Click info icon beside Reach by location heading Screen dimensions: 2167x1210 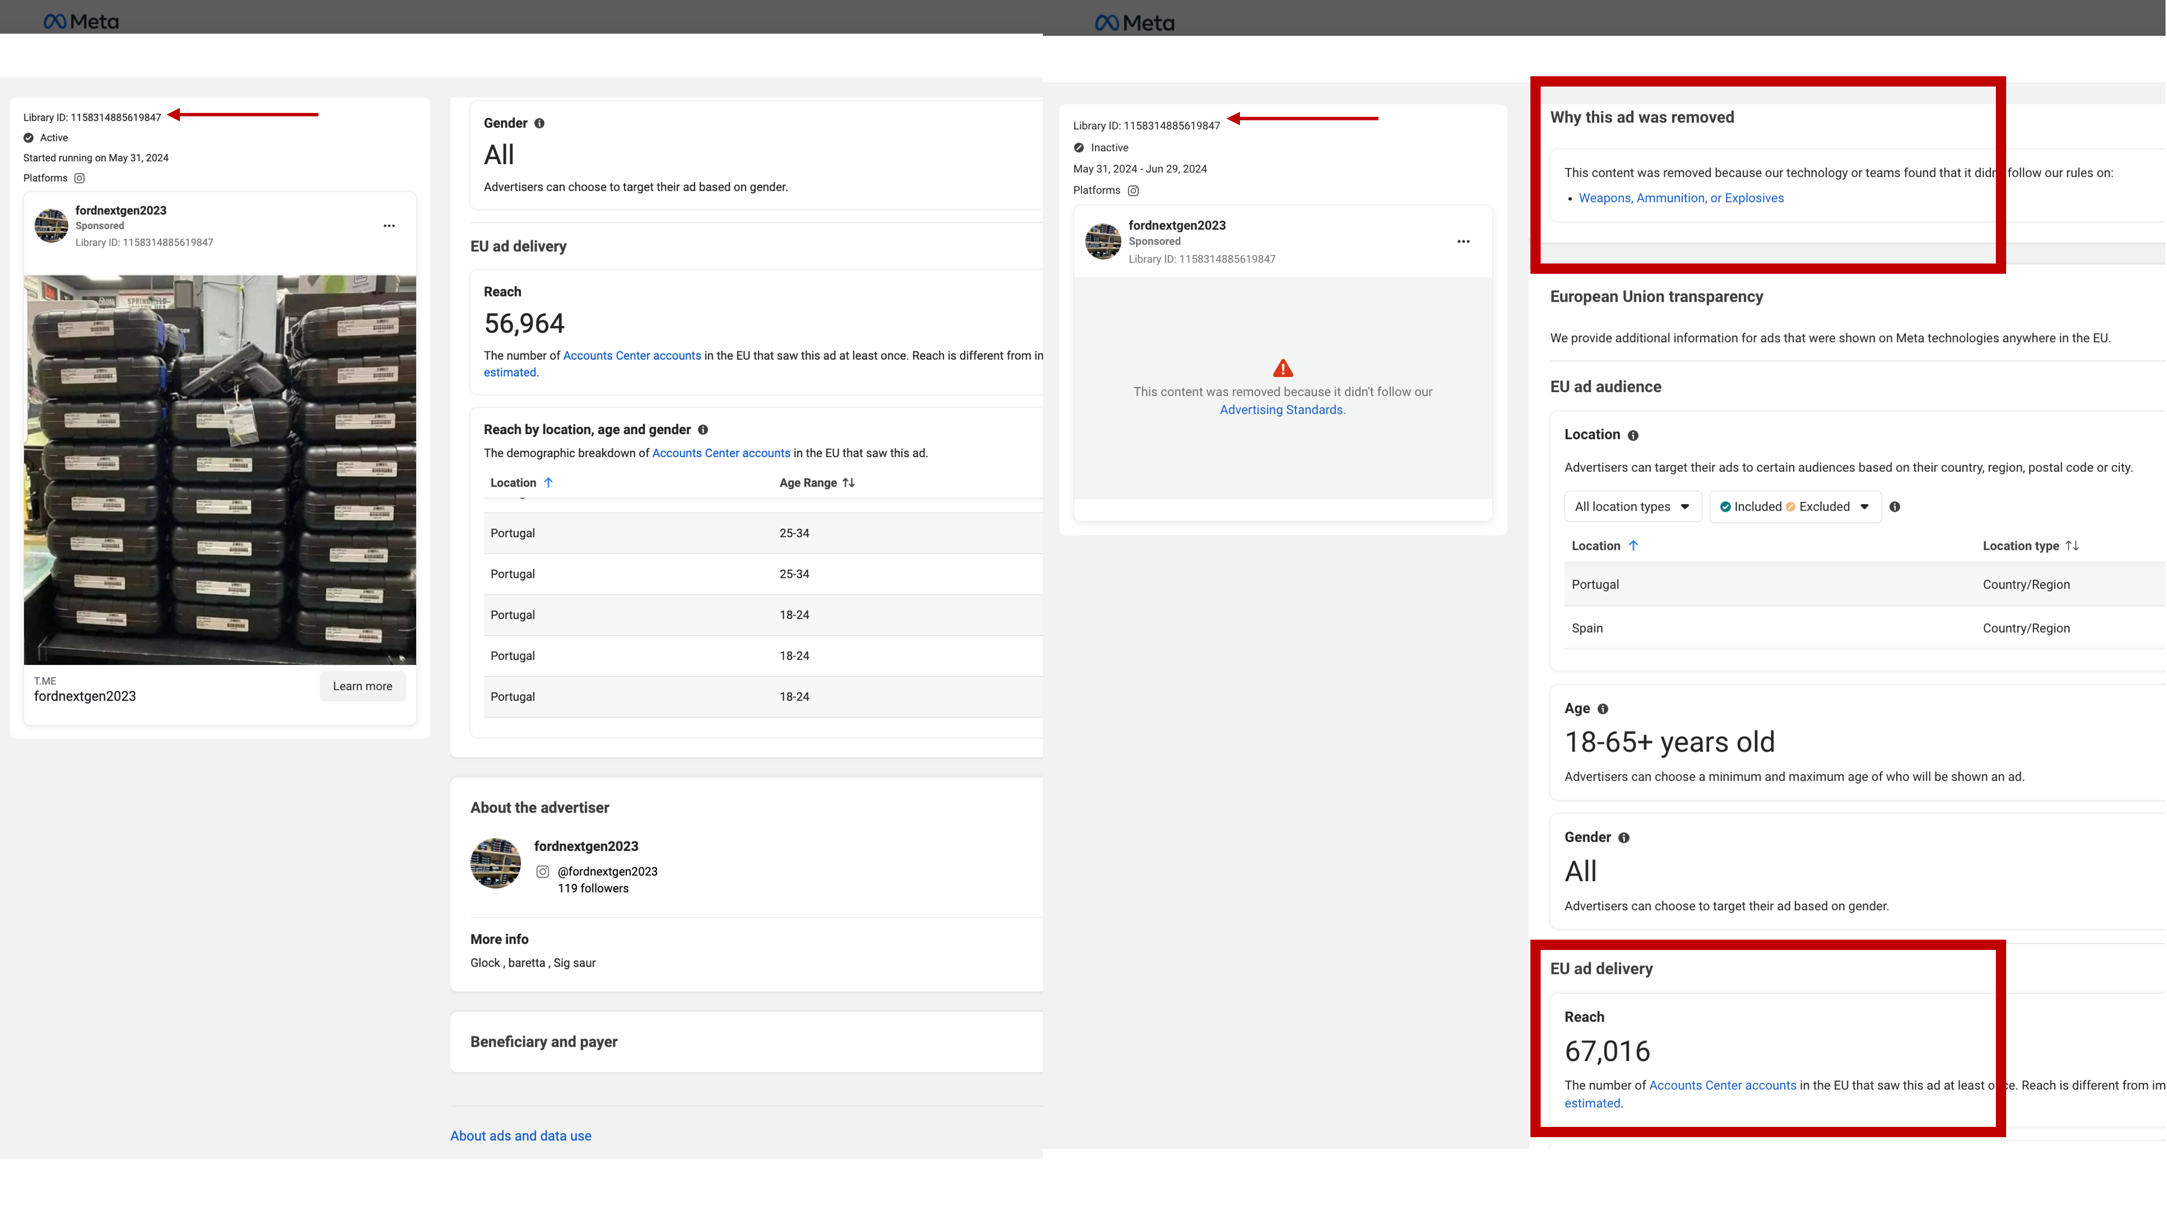pos(703,430)
